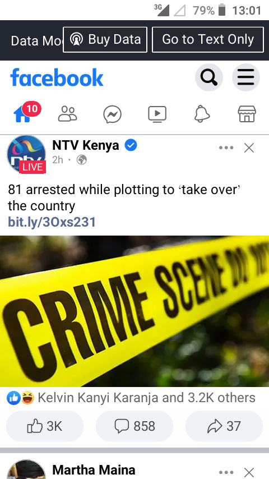Image resolution: width=269 pixels, height=479 pixels.
Task: Open NTV Kenya live profile picture
Action: pos(26,155)
